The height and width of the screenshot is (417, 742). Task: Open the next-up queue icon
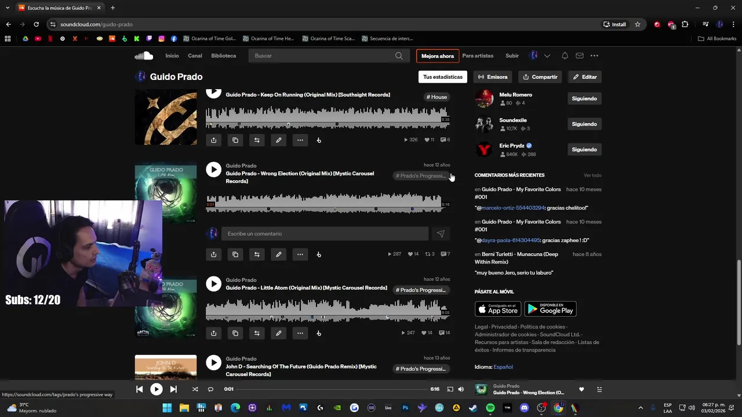pos(599,389)
